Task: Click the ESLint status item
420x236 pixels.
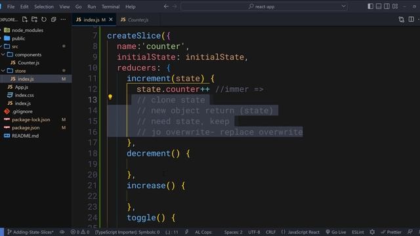Action: (x=358, y=232)
